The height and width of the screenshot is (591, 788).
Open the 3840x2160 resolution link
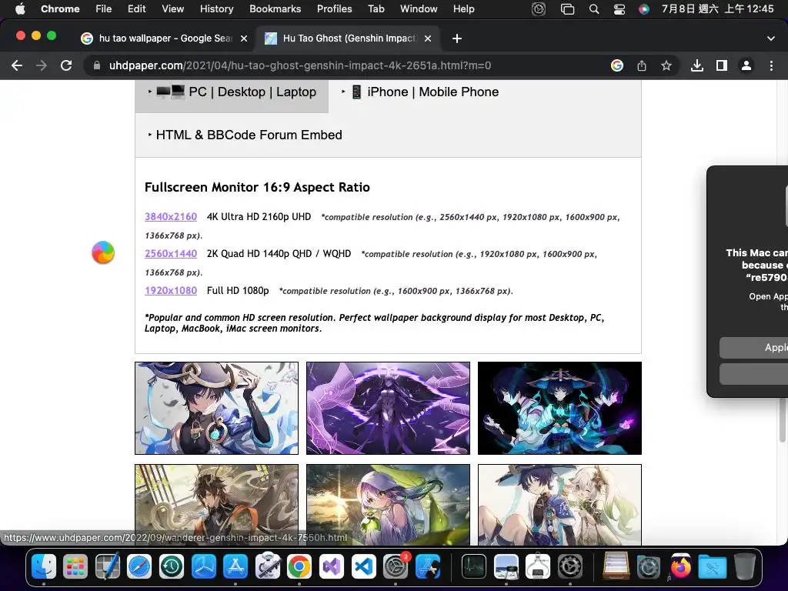pos(171,216)
